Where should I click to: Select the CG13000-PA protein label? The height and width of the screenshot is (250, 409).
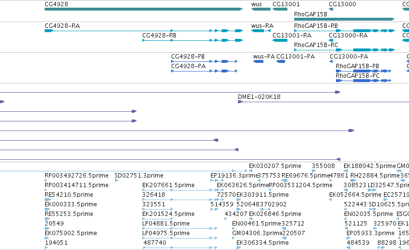[349, 57]
